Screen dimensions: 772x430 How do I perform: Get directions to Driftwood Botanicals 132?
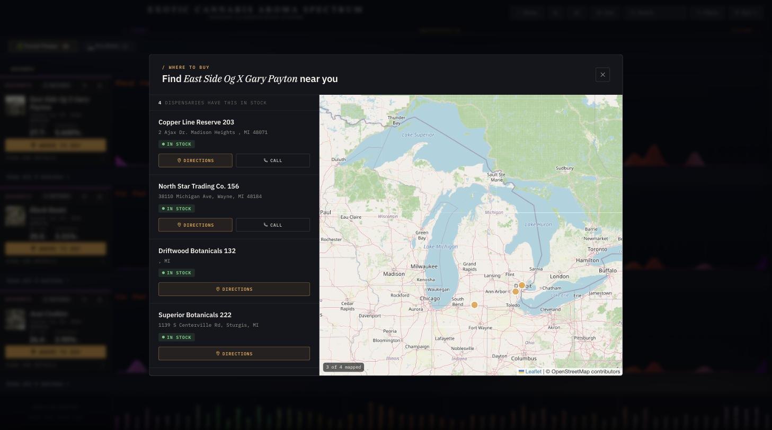[234, 289]
